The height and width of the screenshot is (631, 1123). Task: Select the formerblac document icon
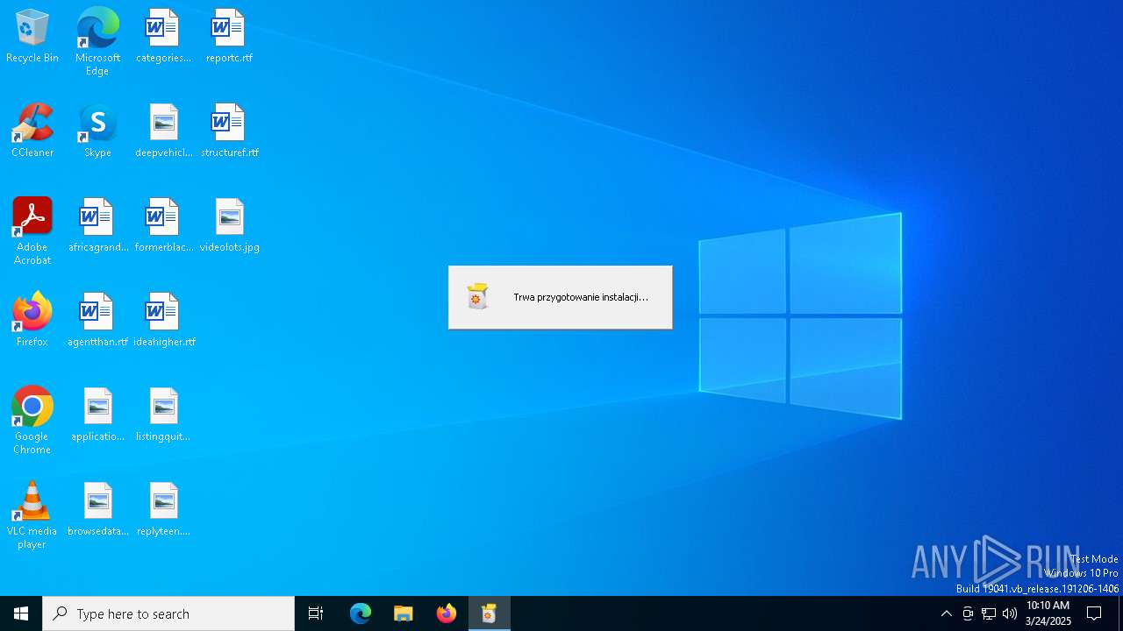163,225
